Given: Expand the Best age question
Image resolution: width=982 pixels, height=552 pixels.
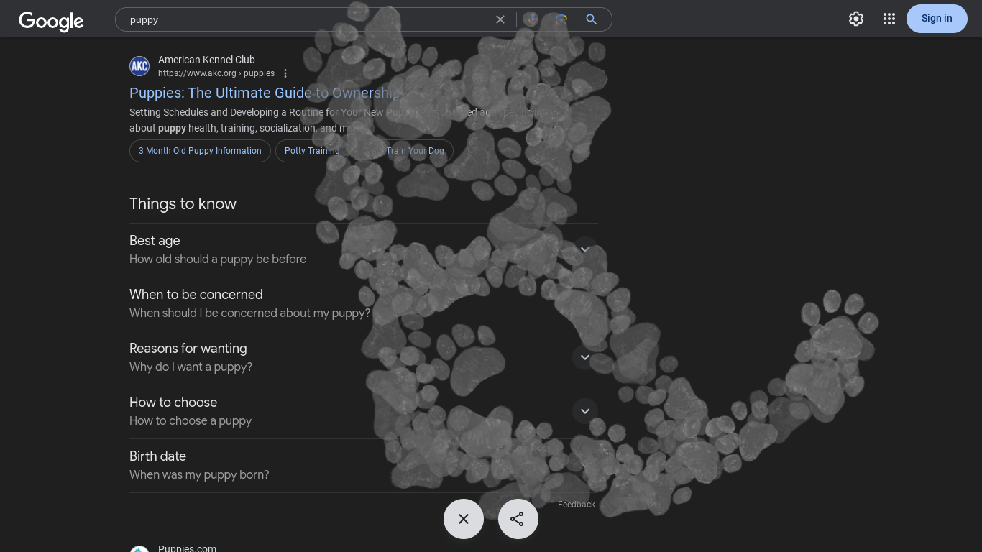Looking at the screenshot, I should 584,249.
